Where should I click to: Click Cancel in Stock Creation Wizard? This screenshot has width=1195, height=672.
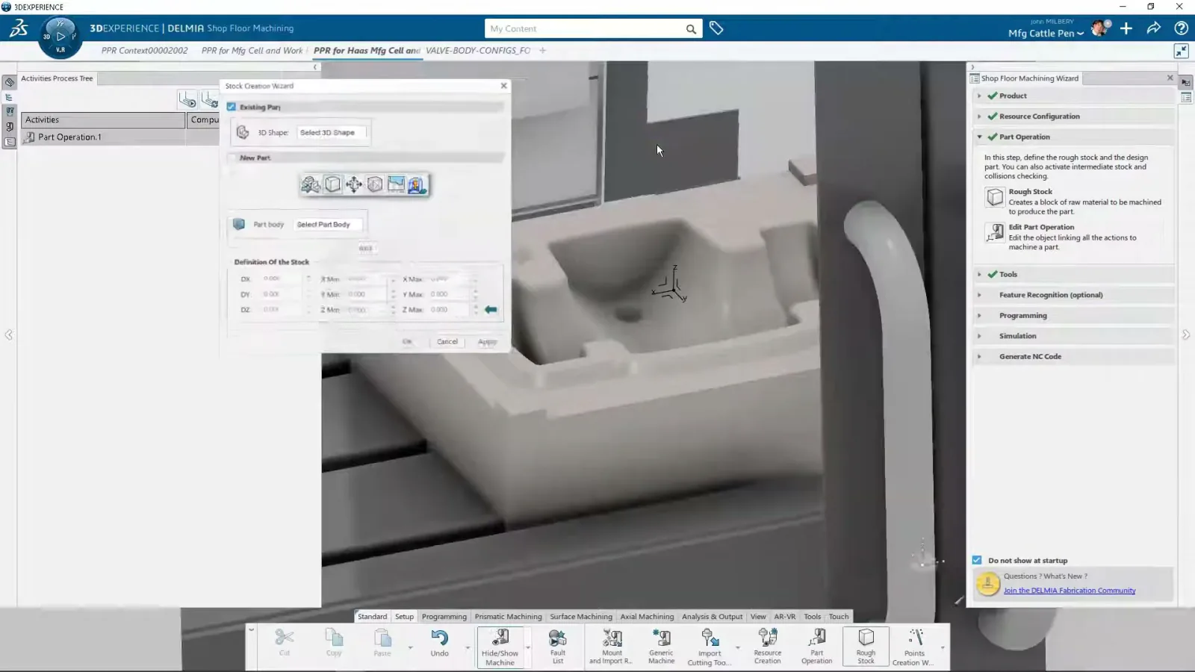tap(447, 341)
